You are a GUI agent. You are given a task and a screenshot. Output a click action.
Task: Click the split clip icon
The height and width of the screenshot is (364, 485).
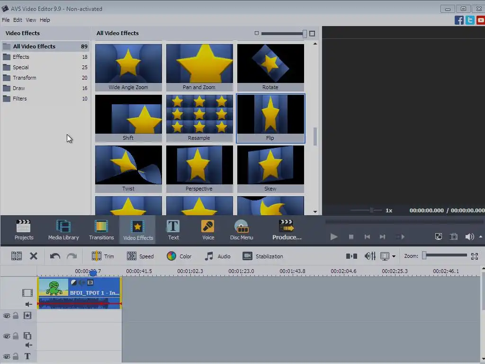17,256
